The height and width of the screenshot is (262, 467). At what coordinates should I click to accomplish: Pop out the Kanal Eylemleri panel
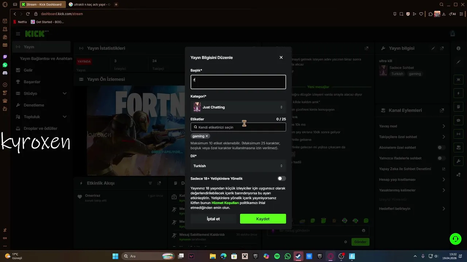442,110
